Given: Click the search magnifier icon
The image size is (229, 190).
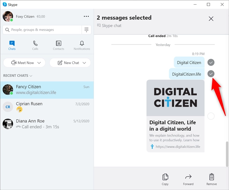Looking at the screenshot, I should (7, 30).
